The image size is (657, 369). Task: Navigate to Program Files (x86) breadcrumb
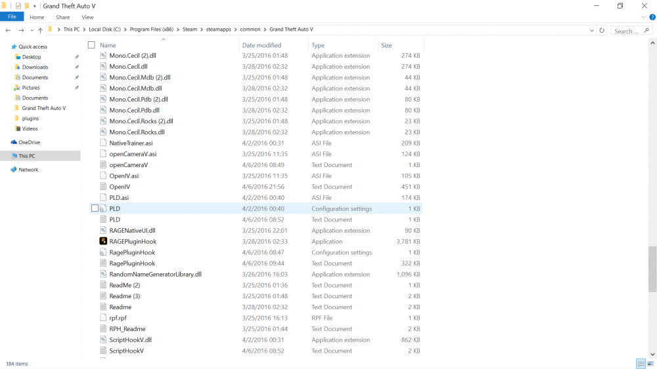point(151,29)
